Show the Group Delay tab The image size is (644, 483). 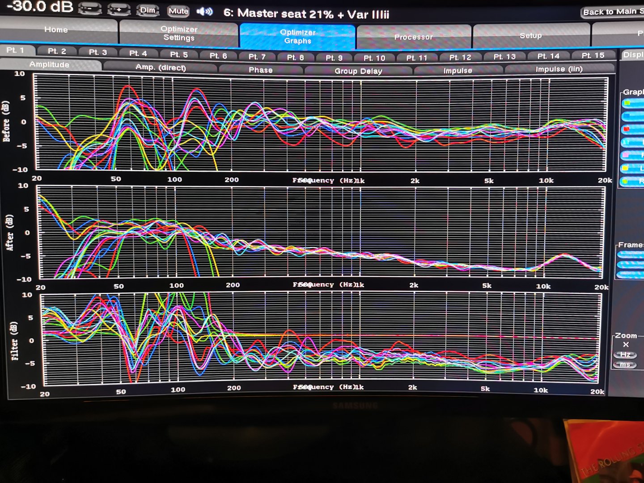click(358, 71)
